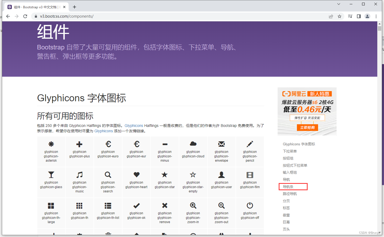Click the glyphicon-eur icon cell
Image resolution: width=384 pixels, height=237 pixels.
click(x=136, y=152)
